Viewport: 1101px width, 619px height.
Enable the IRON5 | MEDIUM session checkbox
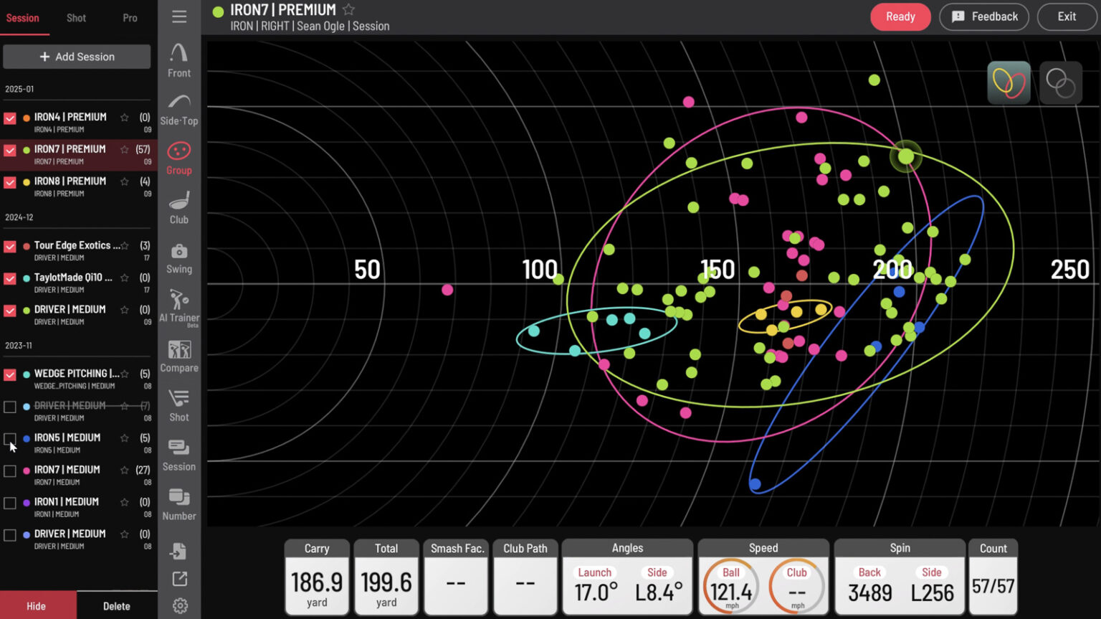pyautogui.click(x=10, y=438)
